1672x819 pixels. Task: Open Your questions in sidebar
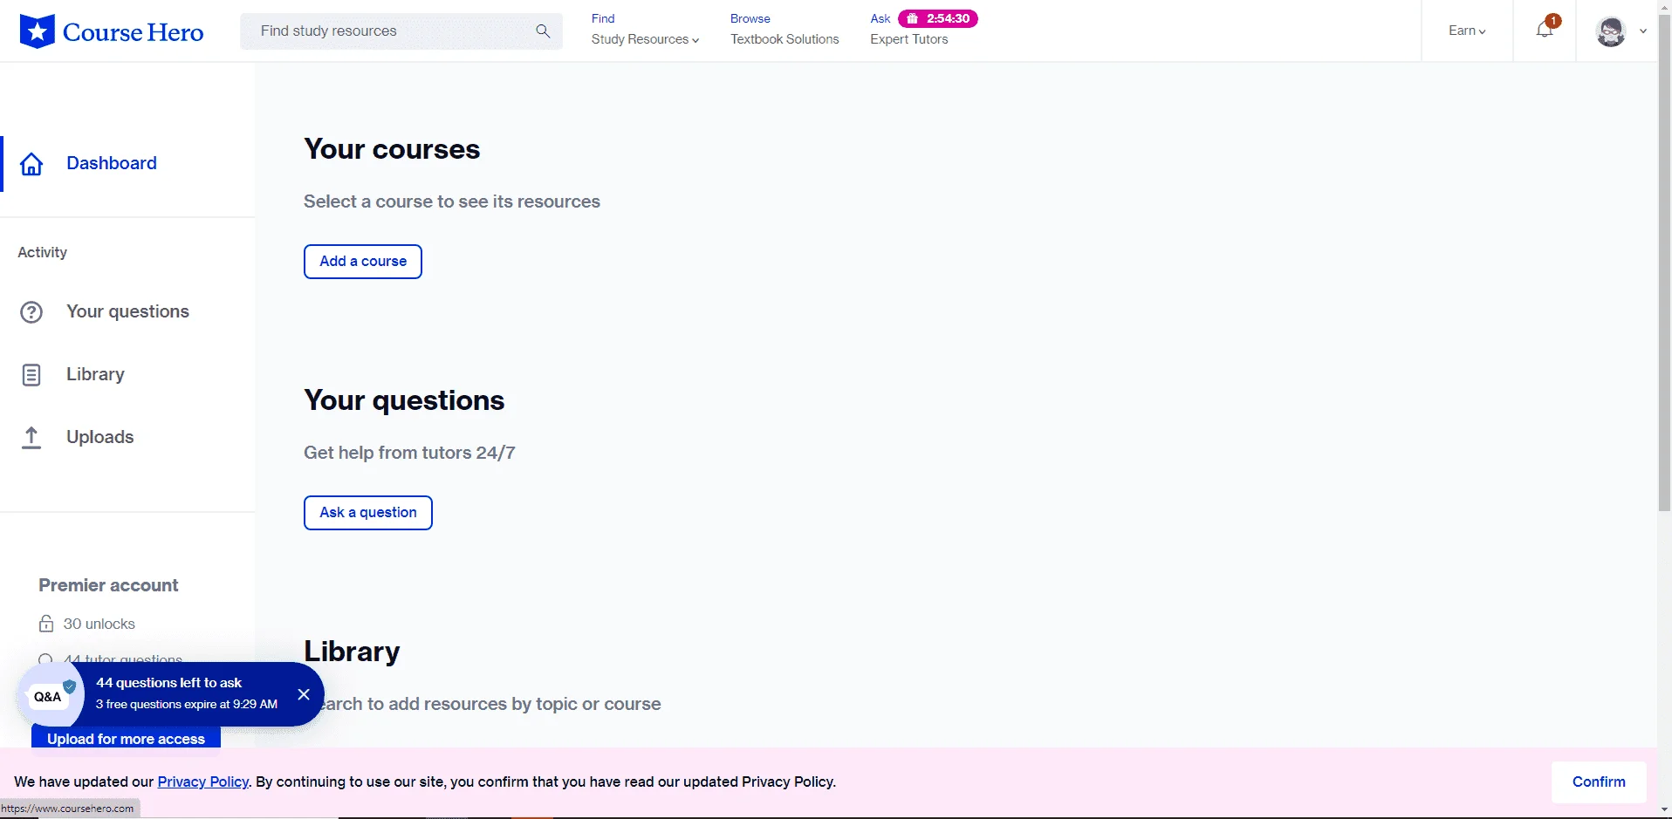point(127,311)
